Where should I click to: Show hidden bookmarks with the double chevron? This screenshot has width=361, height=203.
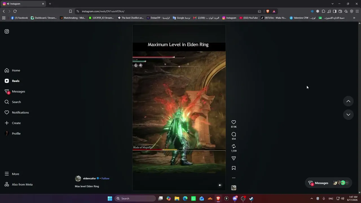pos(354,18)
